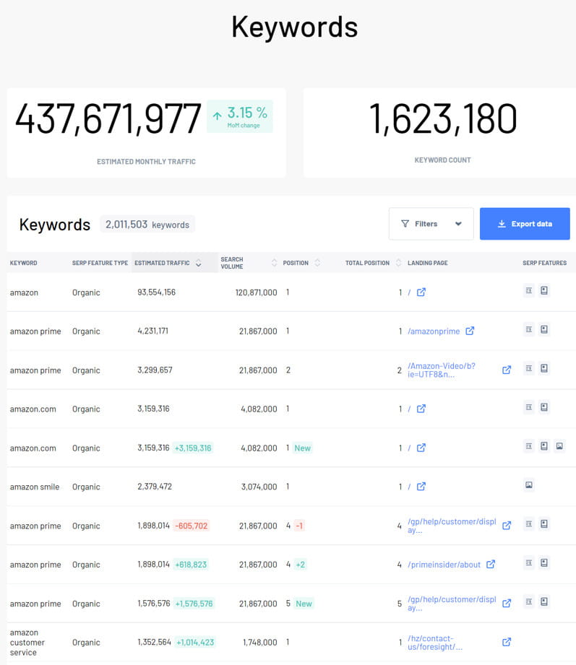The image size is (576, 665).
Task: Click the 3.15 % MoM change badge
Action: [240, 116]
